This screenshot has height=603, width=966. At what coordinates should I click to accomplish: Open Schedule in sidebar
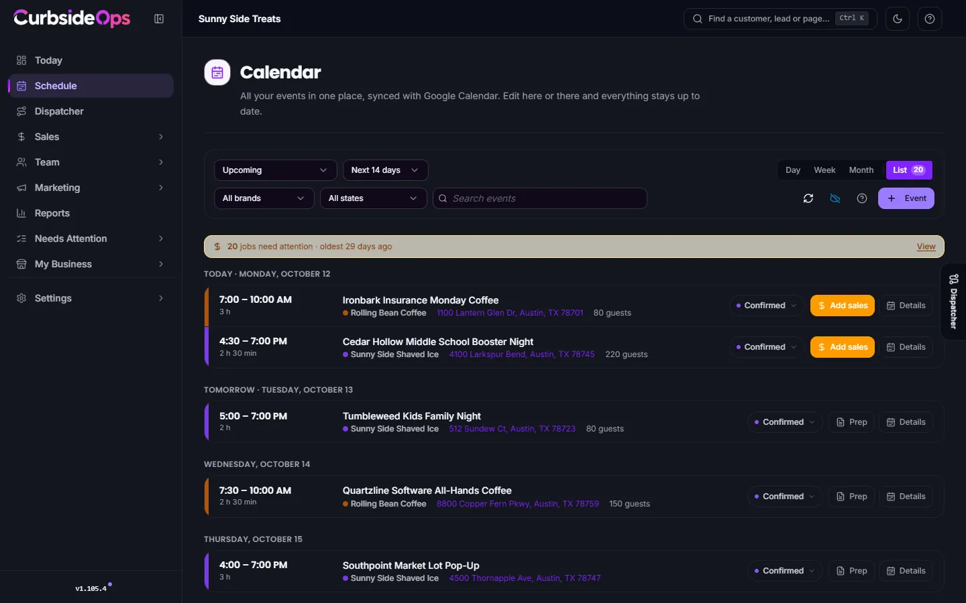tap(91, 86)
